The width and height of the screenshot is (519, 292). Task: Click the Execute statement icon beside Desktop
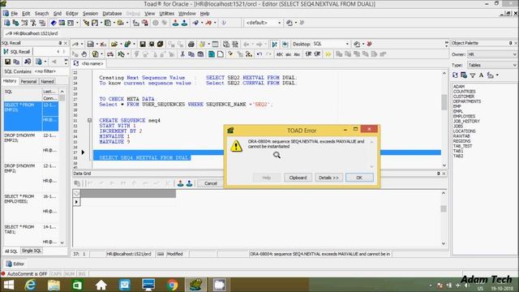pyautogui.click(x=274, y=44)
